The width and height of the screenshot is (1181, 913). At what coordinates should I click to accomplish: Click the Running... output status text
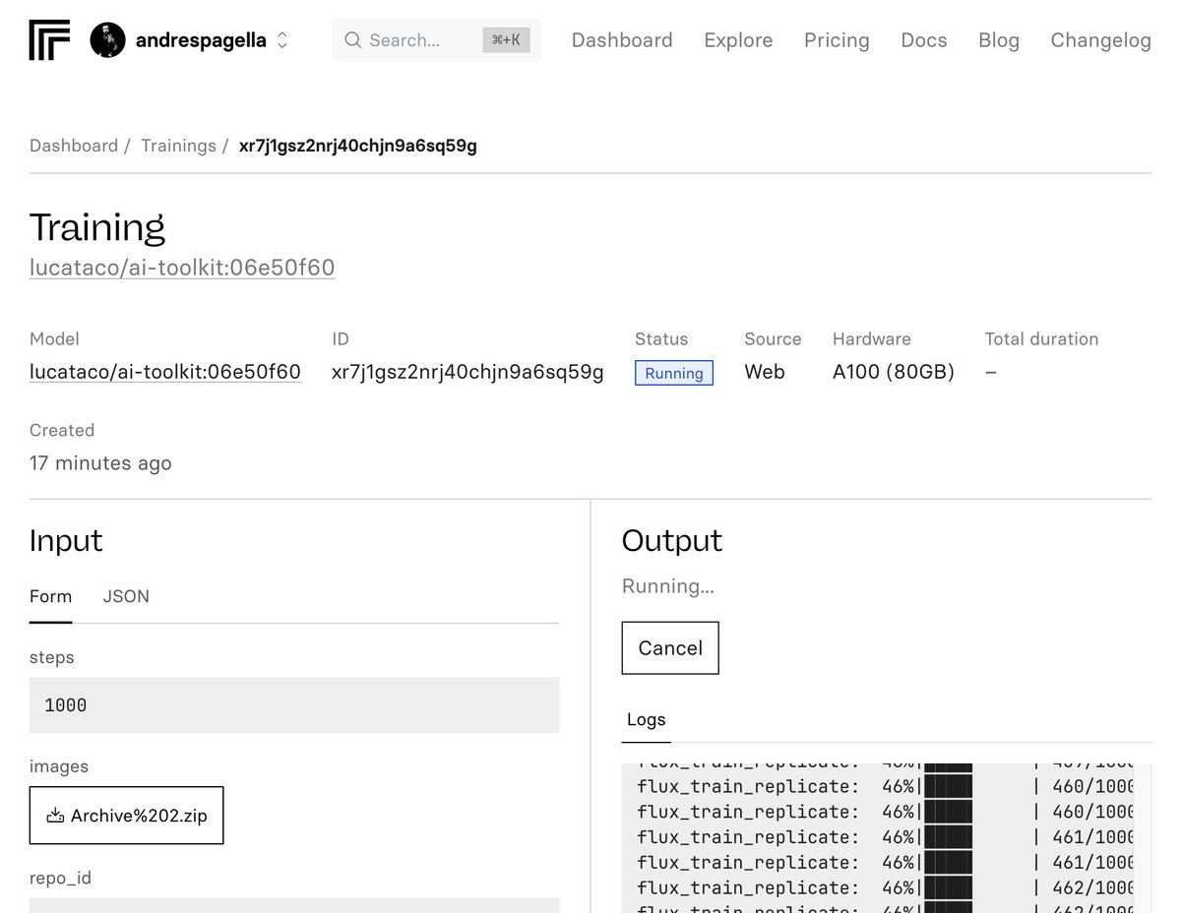click(668, 586)
